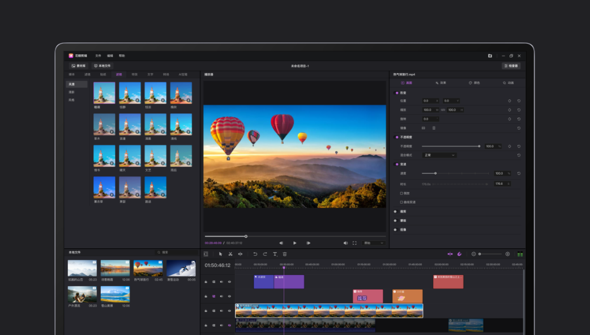This screenshot has width=590, height=335.
Task: Open the 原始 aspect ratio dropdown in player
Action: [x=373, y=243]
